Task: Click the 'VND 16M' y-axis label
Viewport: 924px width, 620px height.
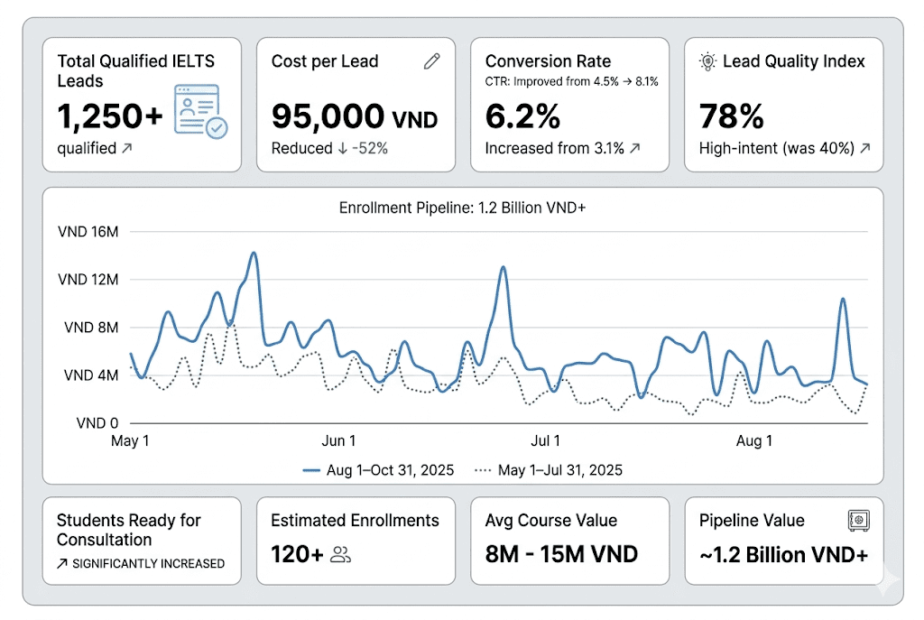Action: point(88,232)
